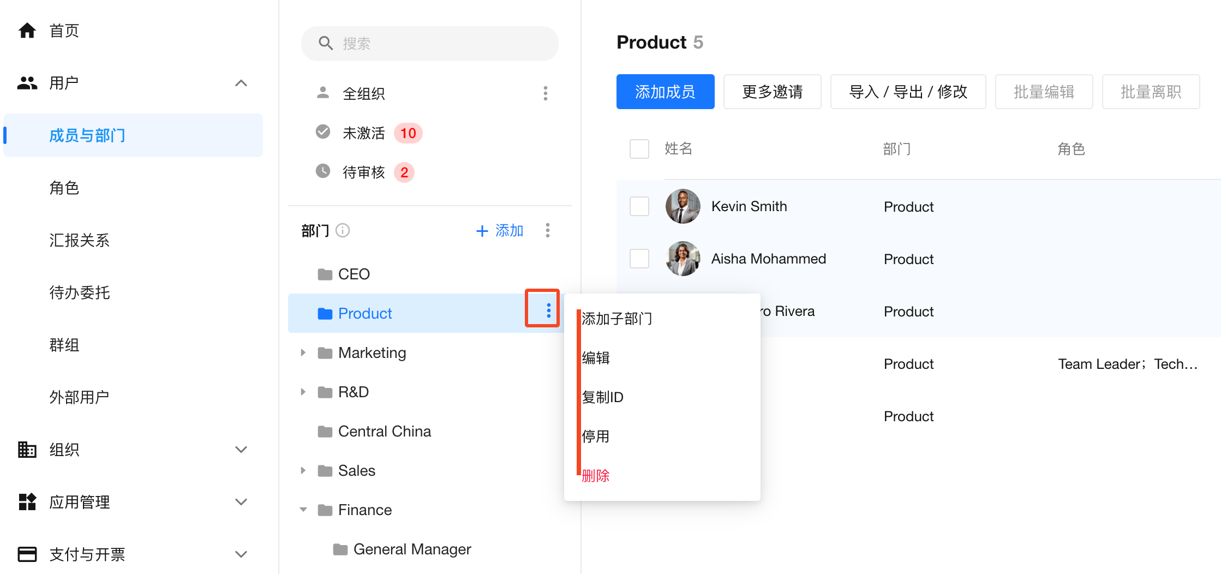Check the box for Kevin Smith
The image size is (1221, 574).
tap(639, 206)
